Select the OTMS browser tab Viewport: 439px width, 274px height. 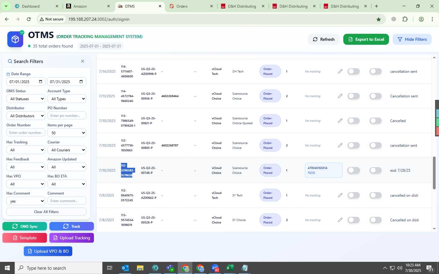(x=139, y=6)
